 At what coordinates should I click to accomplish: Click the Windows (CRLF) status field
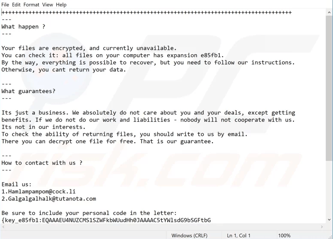189,236
